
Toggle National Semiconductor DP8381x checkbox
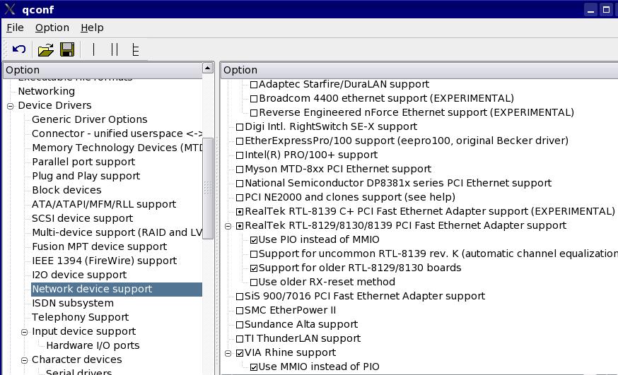[240, 184]
